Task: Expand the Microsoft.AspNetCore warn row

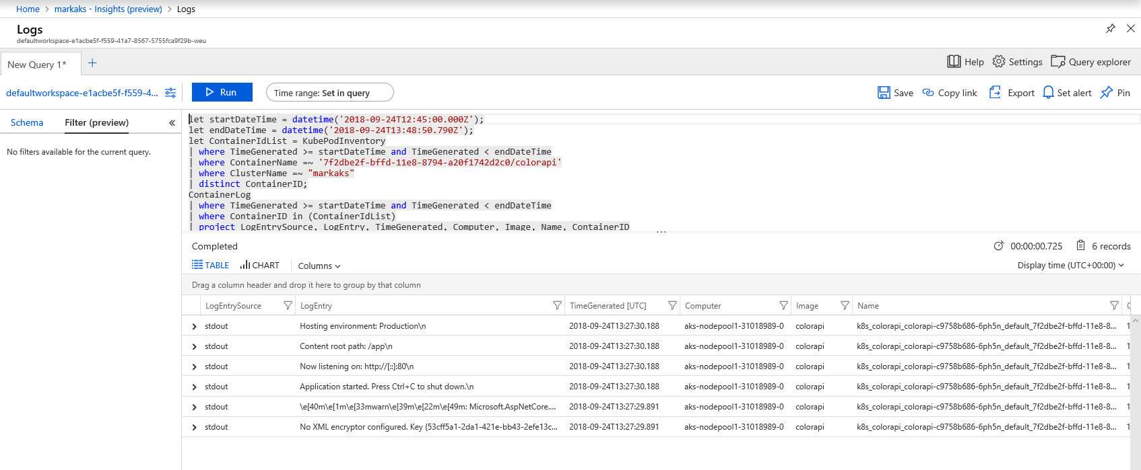Action: [194, 407]
